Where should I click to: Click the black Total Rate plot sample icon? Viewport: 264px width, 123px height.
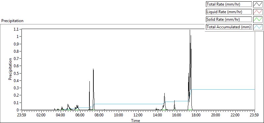(258, 4)
